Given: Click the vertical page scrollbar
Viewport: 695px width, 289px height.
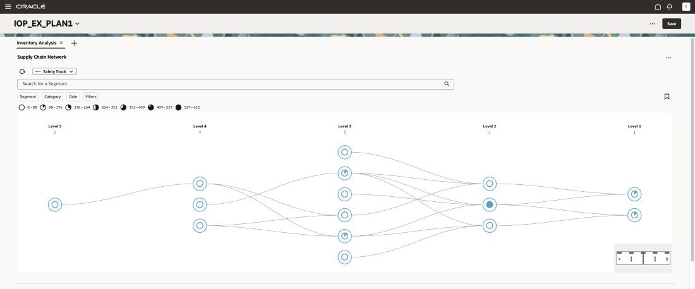Looking at the screenshot, I should click(692, 150).
